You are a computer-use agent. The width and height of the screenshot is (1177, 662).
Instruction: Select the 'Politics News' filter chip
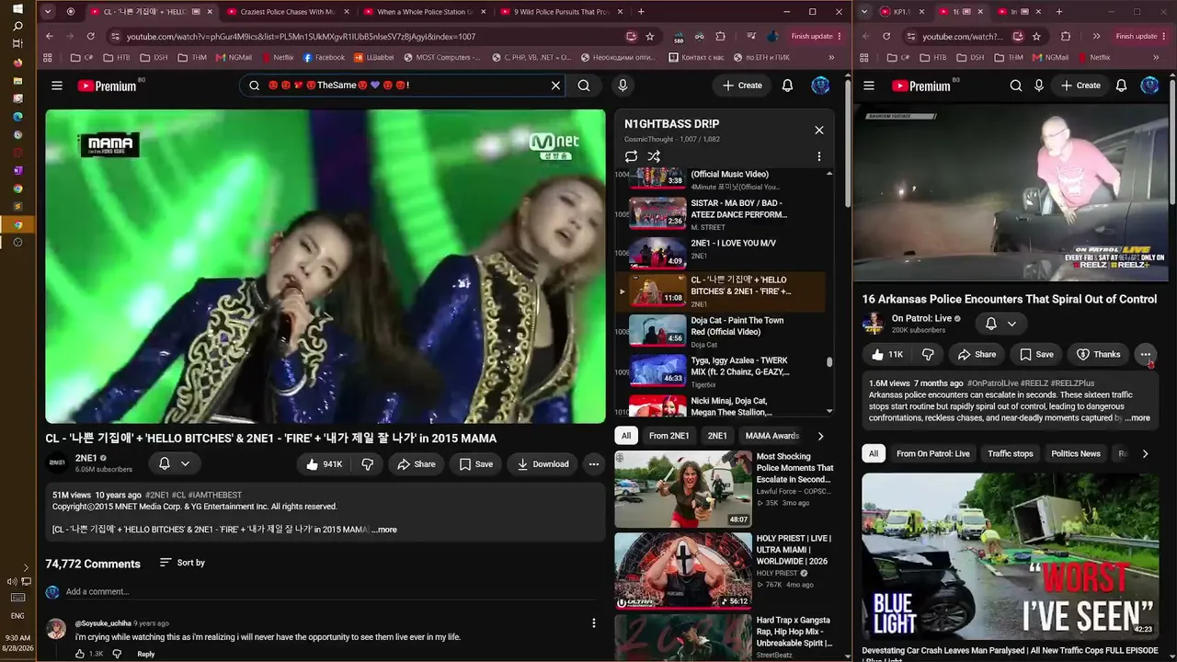[x=1076, y=453]
